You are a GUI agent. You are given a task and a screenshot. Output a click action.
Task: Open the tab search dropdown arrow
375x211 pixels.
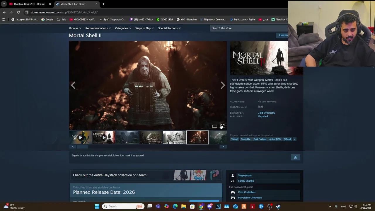tap(4, 4)
